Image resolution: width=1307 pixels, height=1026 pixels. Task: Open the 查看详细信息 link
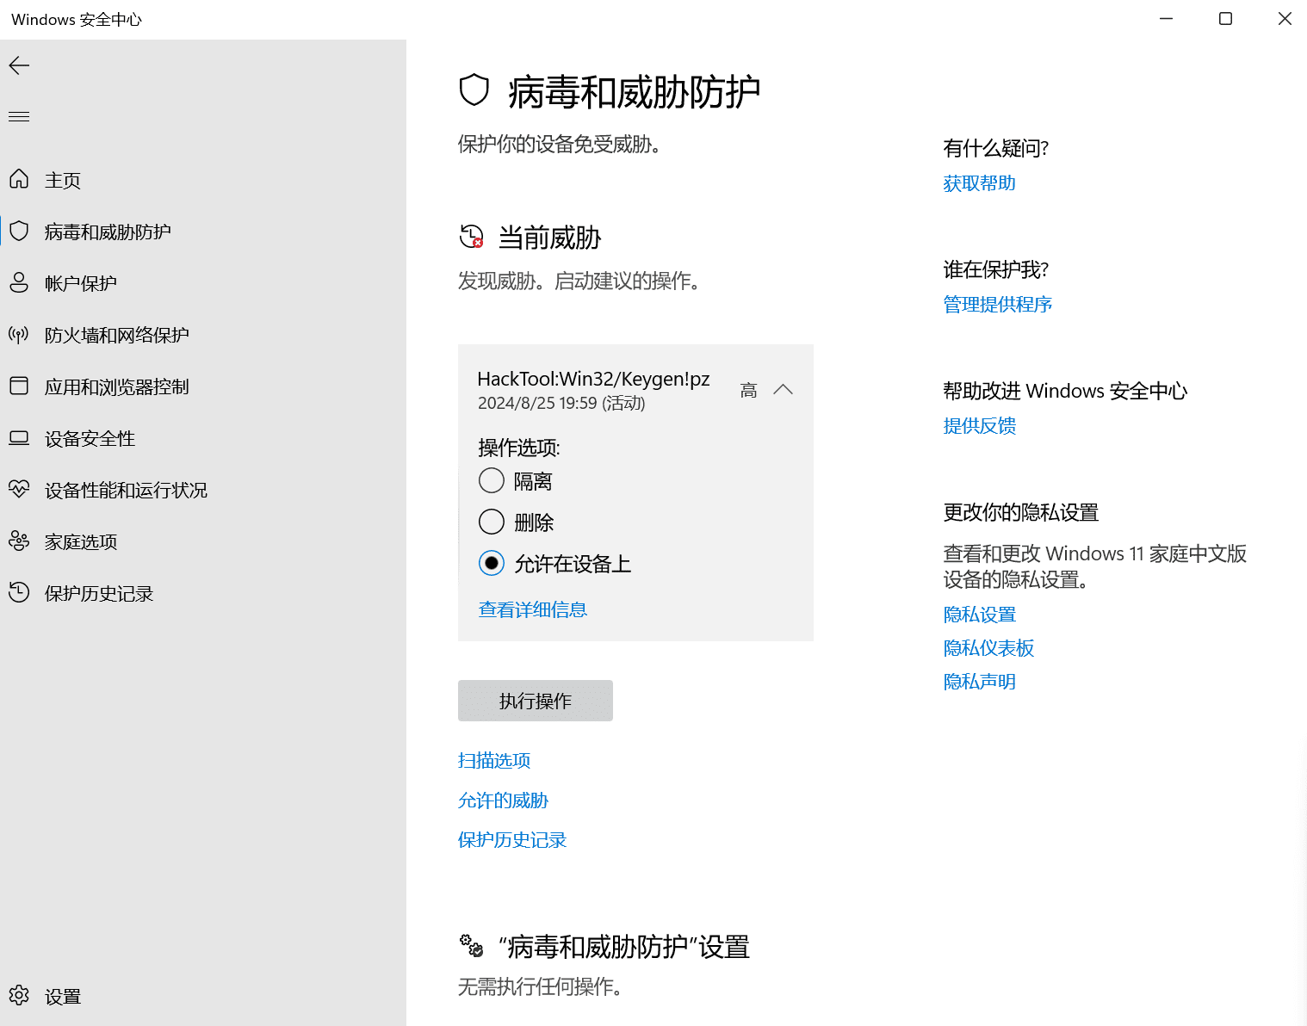pyautogui.click(x=532, y=609)
